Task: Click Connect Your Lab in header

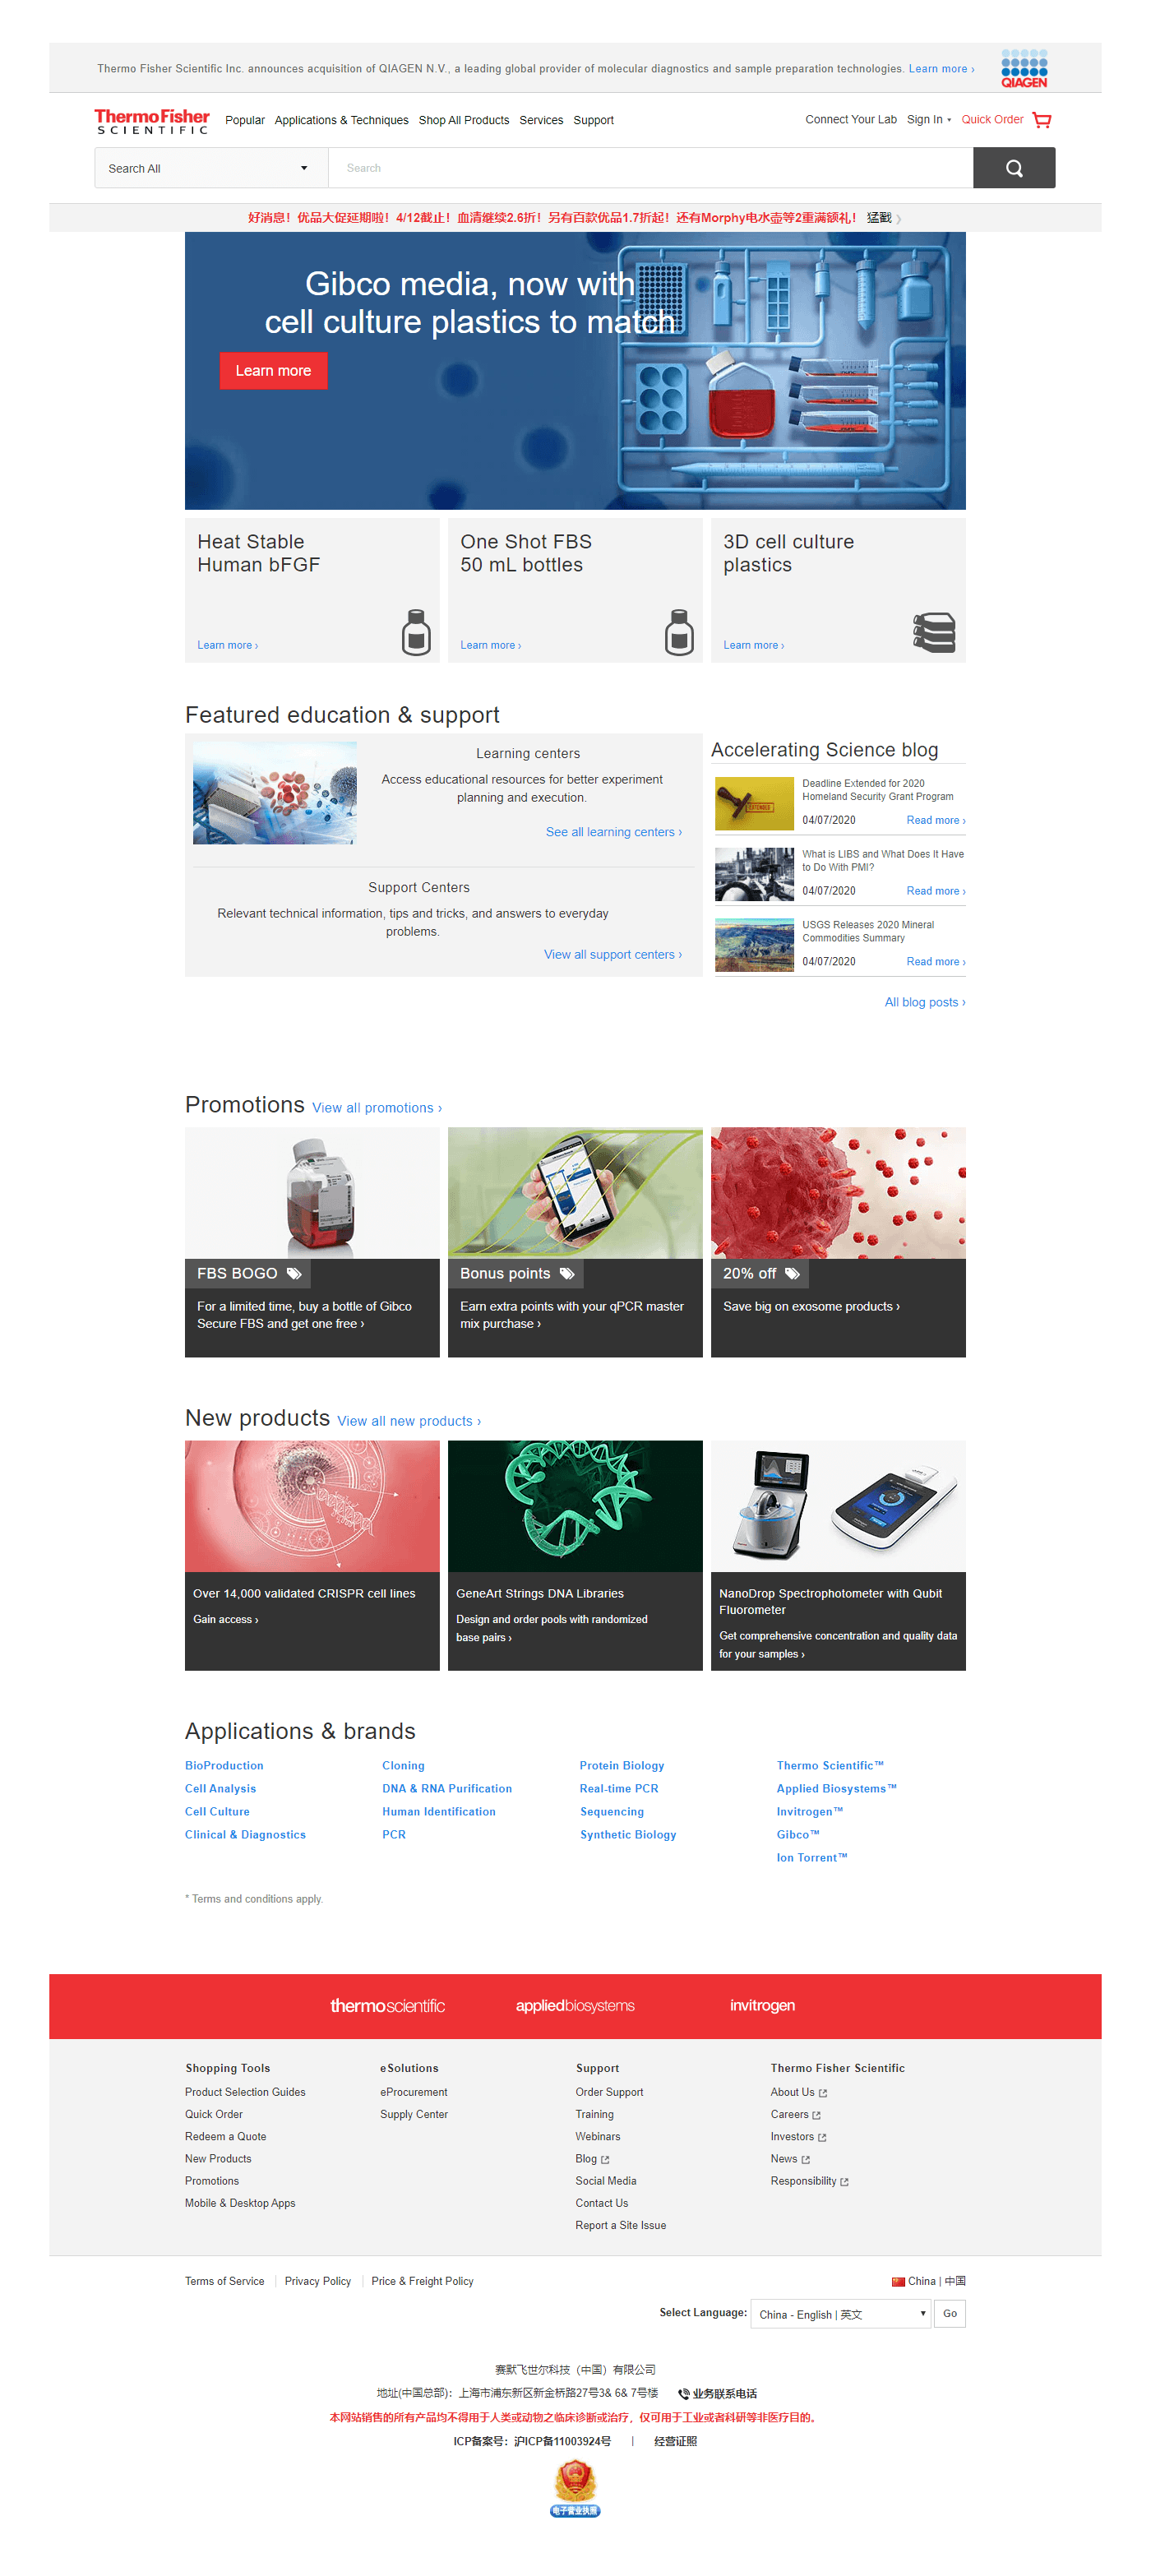Action: click(x=851, y=120)
